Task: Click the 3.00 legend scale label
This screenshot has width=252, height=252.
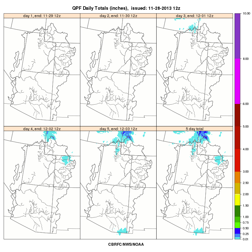Action: [x=246, y=171]
